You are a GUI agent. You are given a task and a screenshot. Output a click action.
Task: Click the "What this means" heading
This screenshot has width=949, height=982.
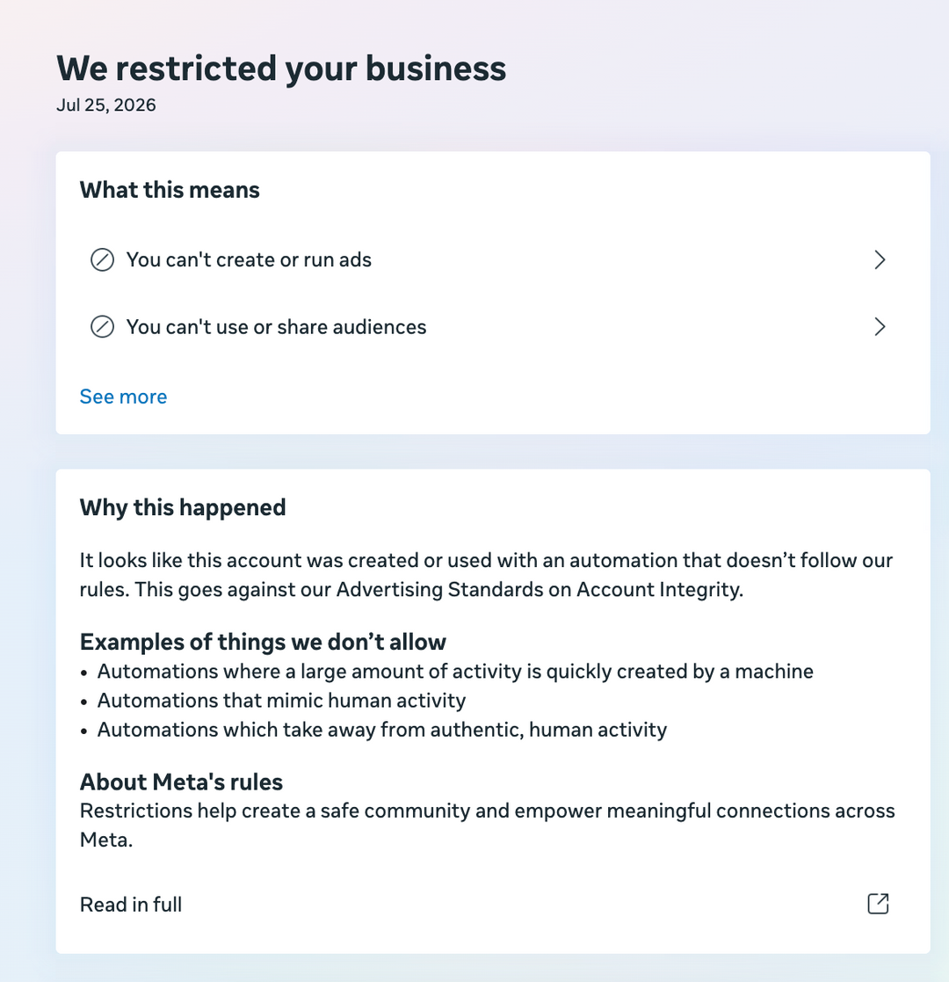pos(170,190)
